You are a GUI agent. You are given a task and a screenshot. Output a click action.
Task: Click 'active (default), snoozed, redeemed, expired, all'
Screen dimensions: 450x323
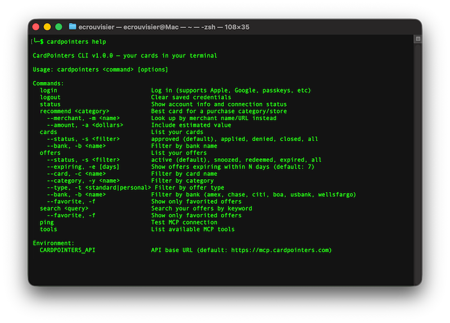click(x=236, y=160)
